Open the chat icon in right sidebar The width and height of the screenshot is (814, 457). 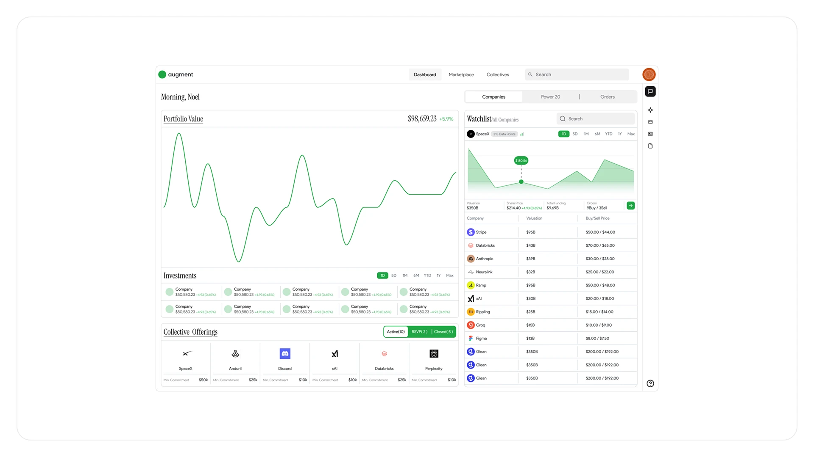(650, 91)
